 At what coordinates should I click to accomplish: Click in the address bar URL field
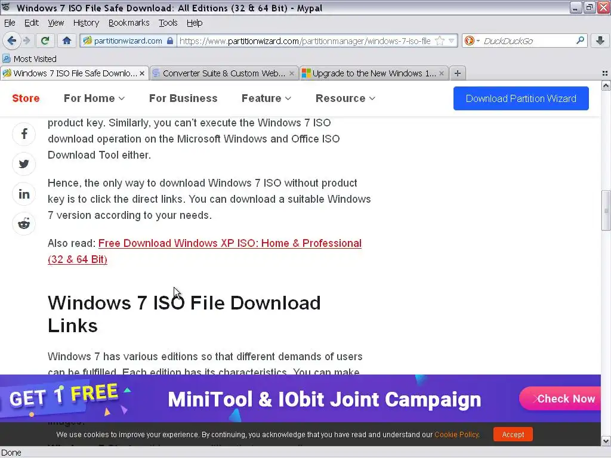[x=305, y=41]
